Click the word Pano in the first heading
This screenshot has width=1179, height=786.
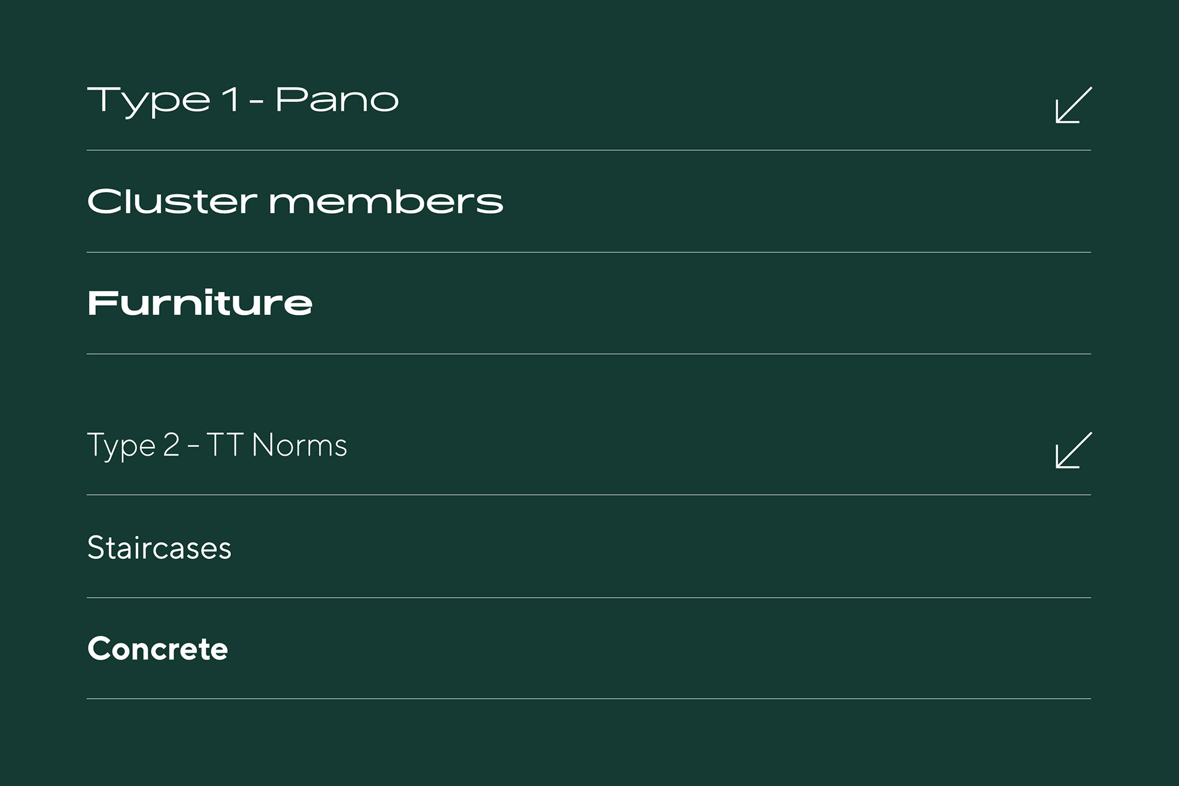(337, 99)
